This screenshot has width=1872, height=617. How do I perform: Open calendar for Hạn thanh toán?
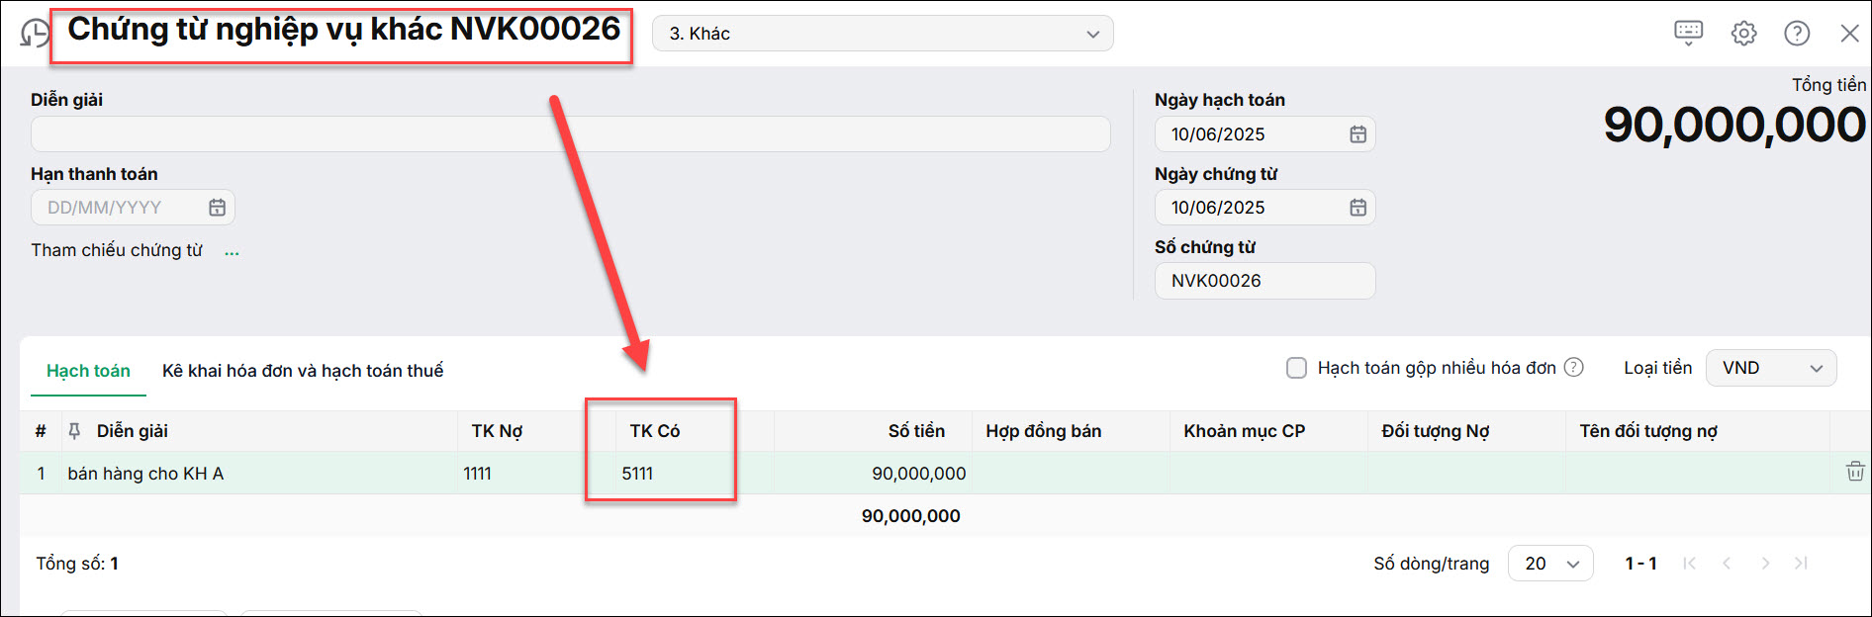tap(217, 208)
